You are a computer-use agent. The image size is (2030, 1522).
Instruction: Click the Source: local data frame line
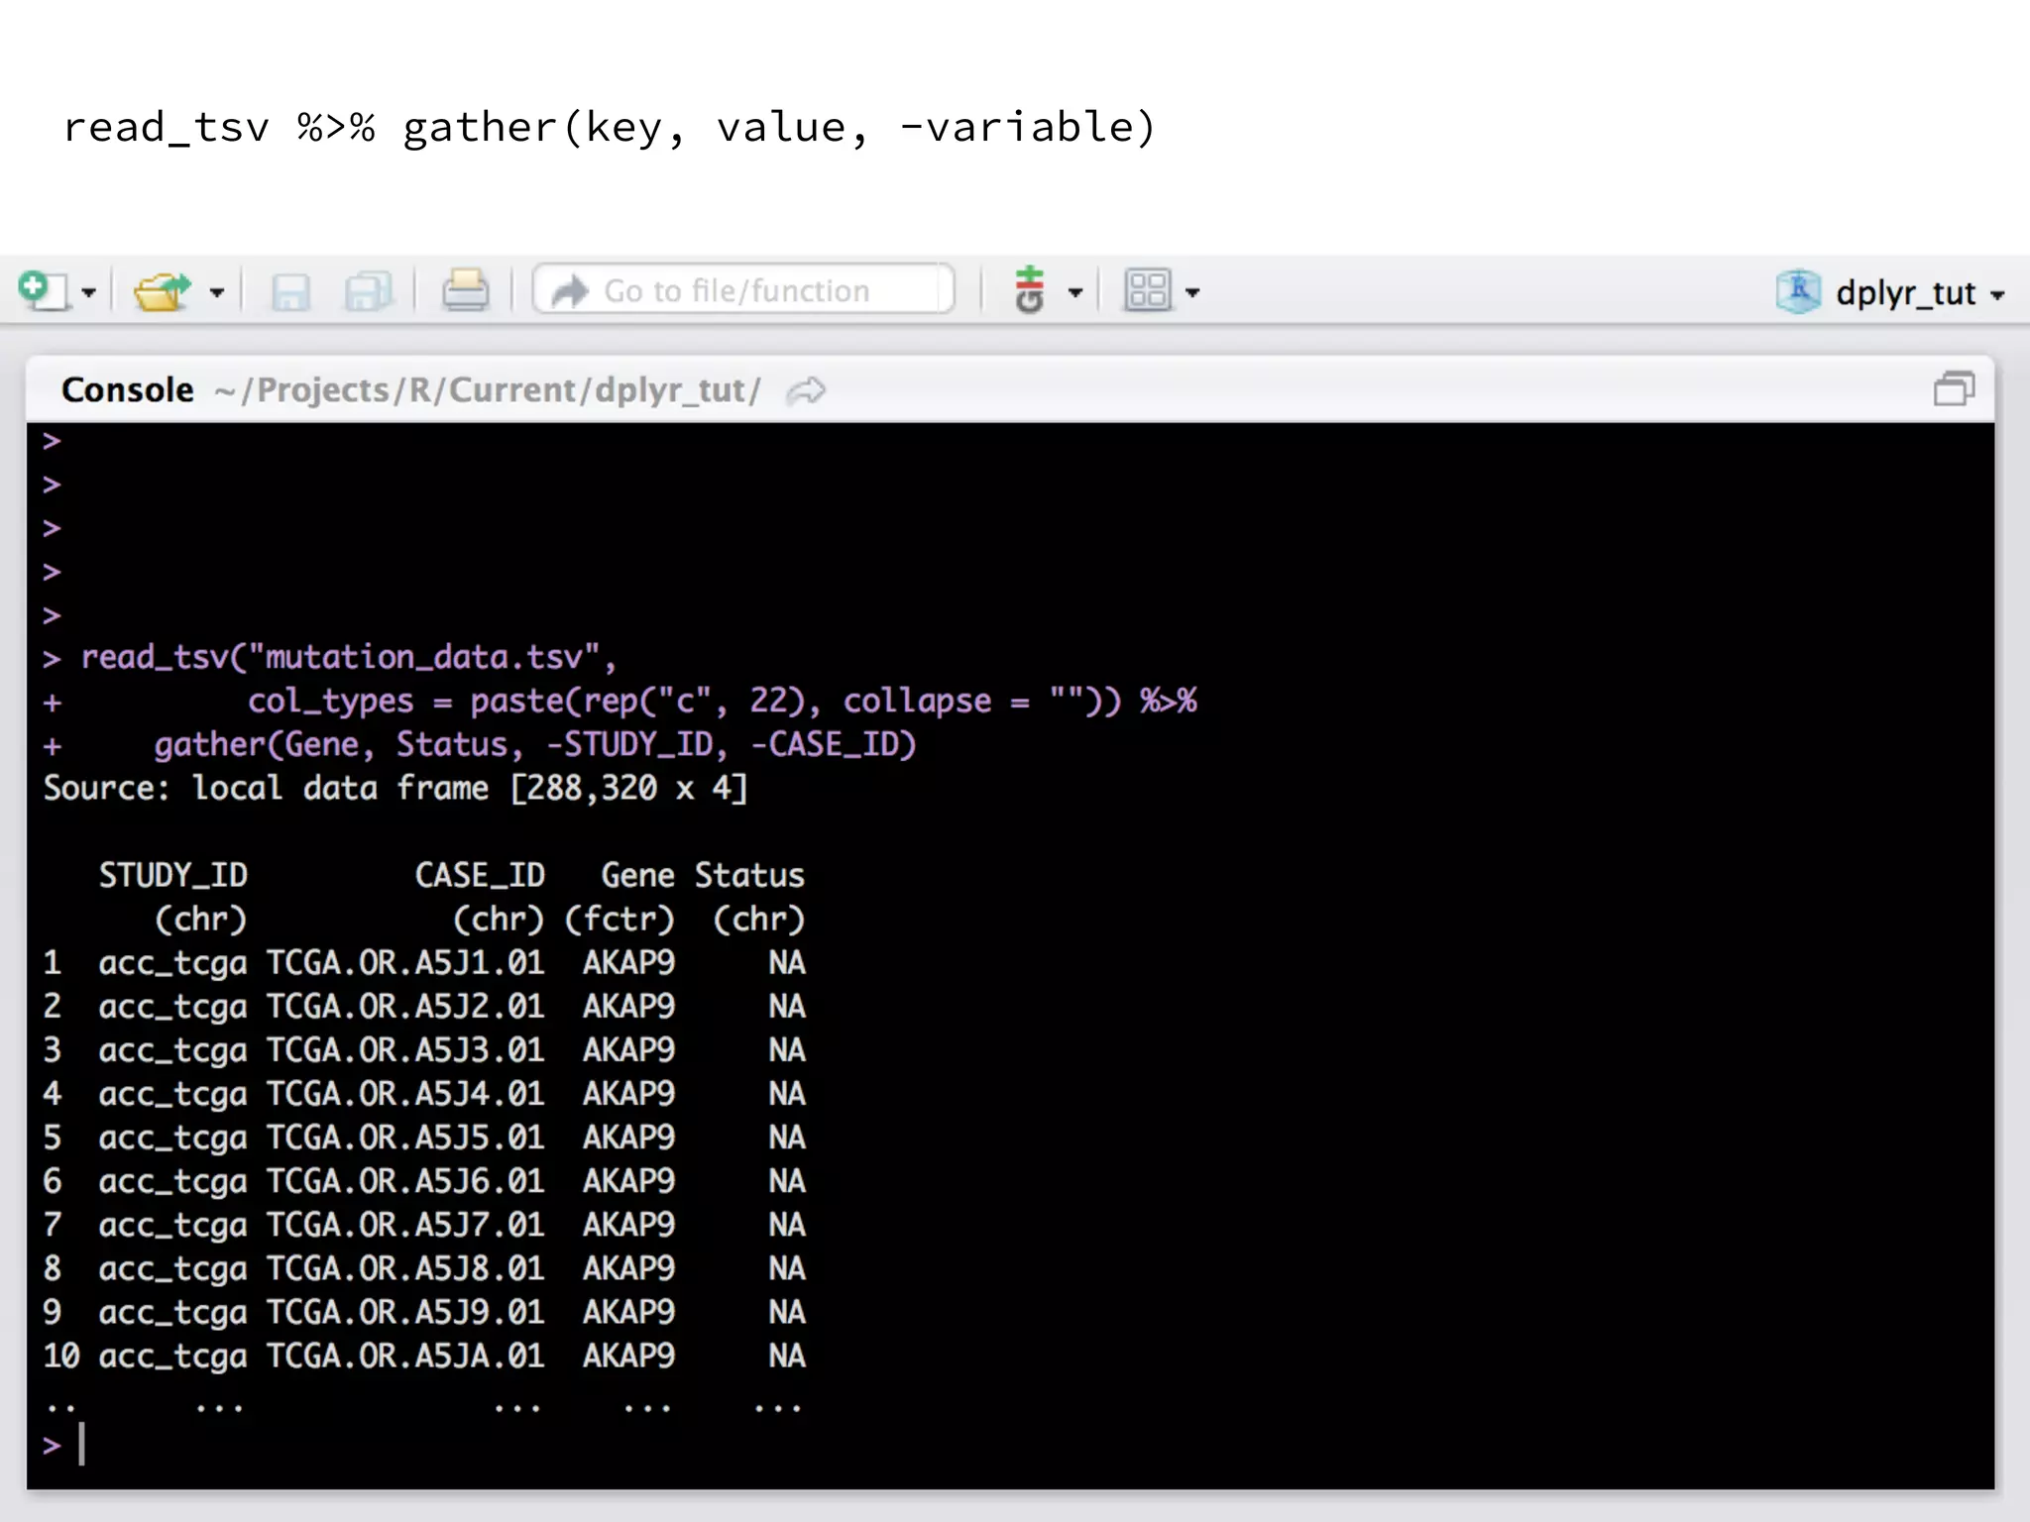(395, 788)
